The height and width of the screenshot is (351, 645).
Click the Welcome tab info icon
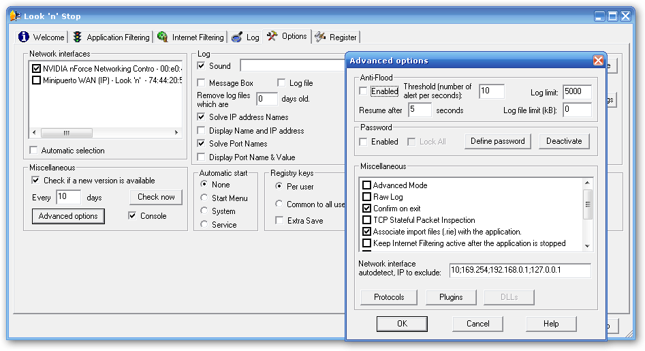24,37
